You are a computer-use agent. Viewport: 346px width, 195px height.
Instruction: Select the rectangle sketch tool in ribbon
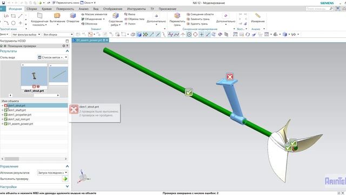13,16
